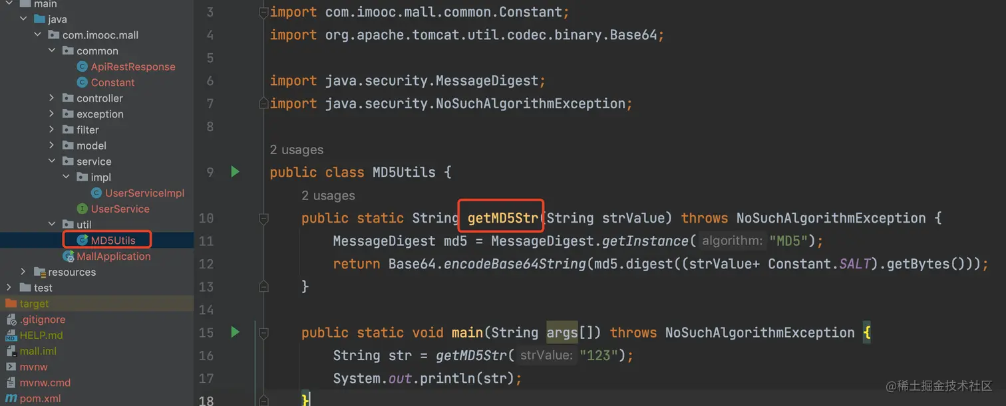Open ApiRestResponse in the project tree
The image size is (1006, 406).
133,66
